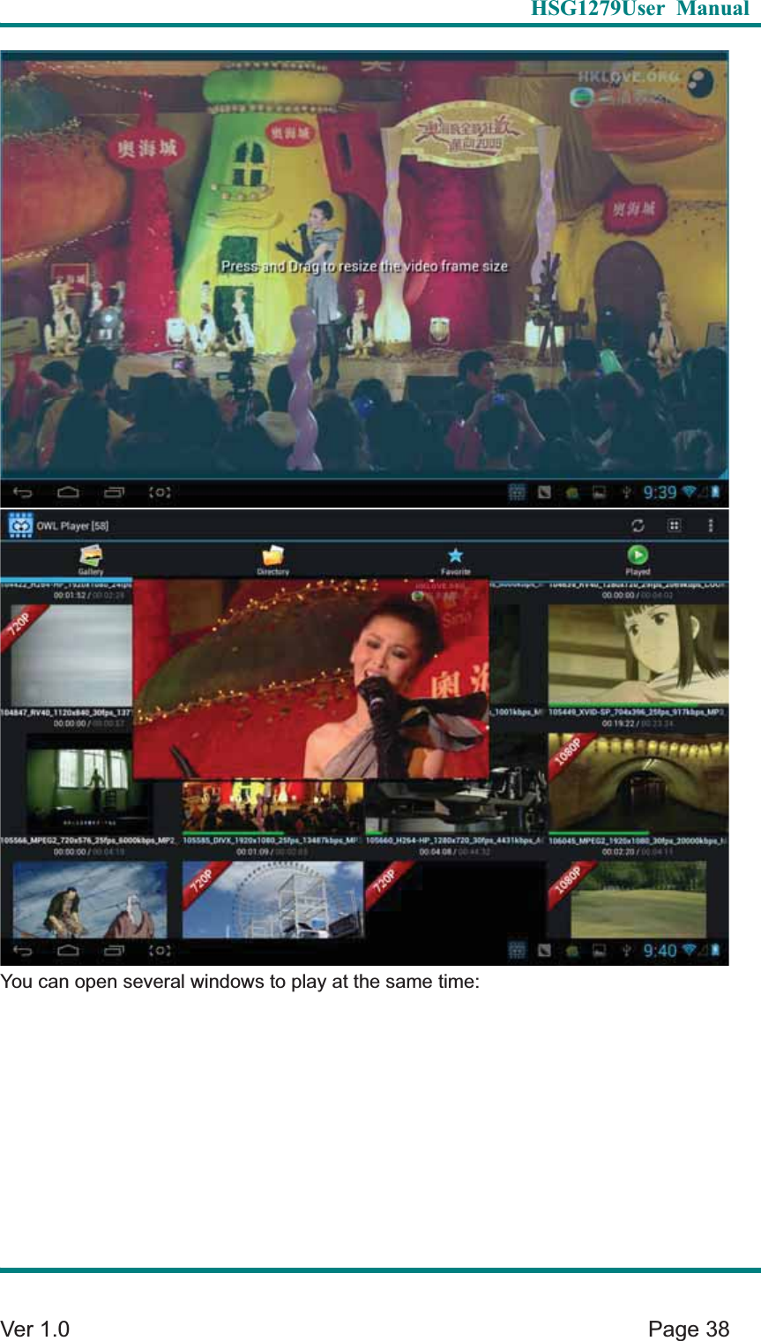Open the 720P ferris wheel video thumbnail
The image size is (761, 1341).
pyautogui.click(x=272, y=900)
